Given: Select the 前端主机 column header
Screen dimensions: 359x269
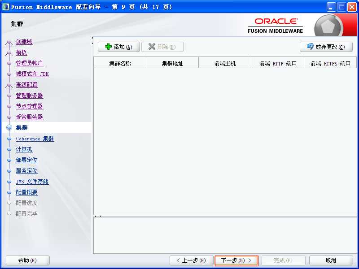Looking at the screenshot, I should pyautogui.click(x=225, y=63).
